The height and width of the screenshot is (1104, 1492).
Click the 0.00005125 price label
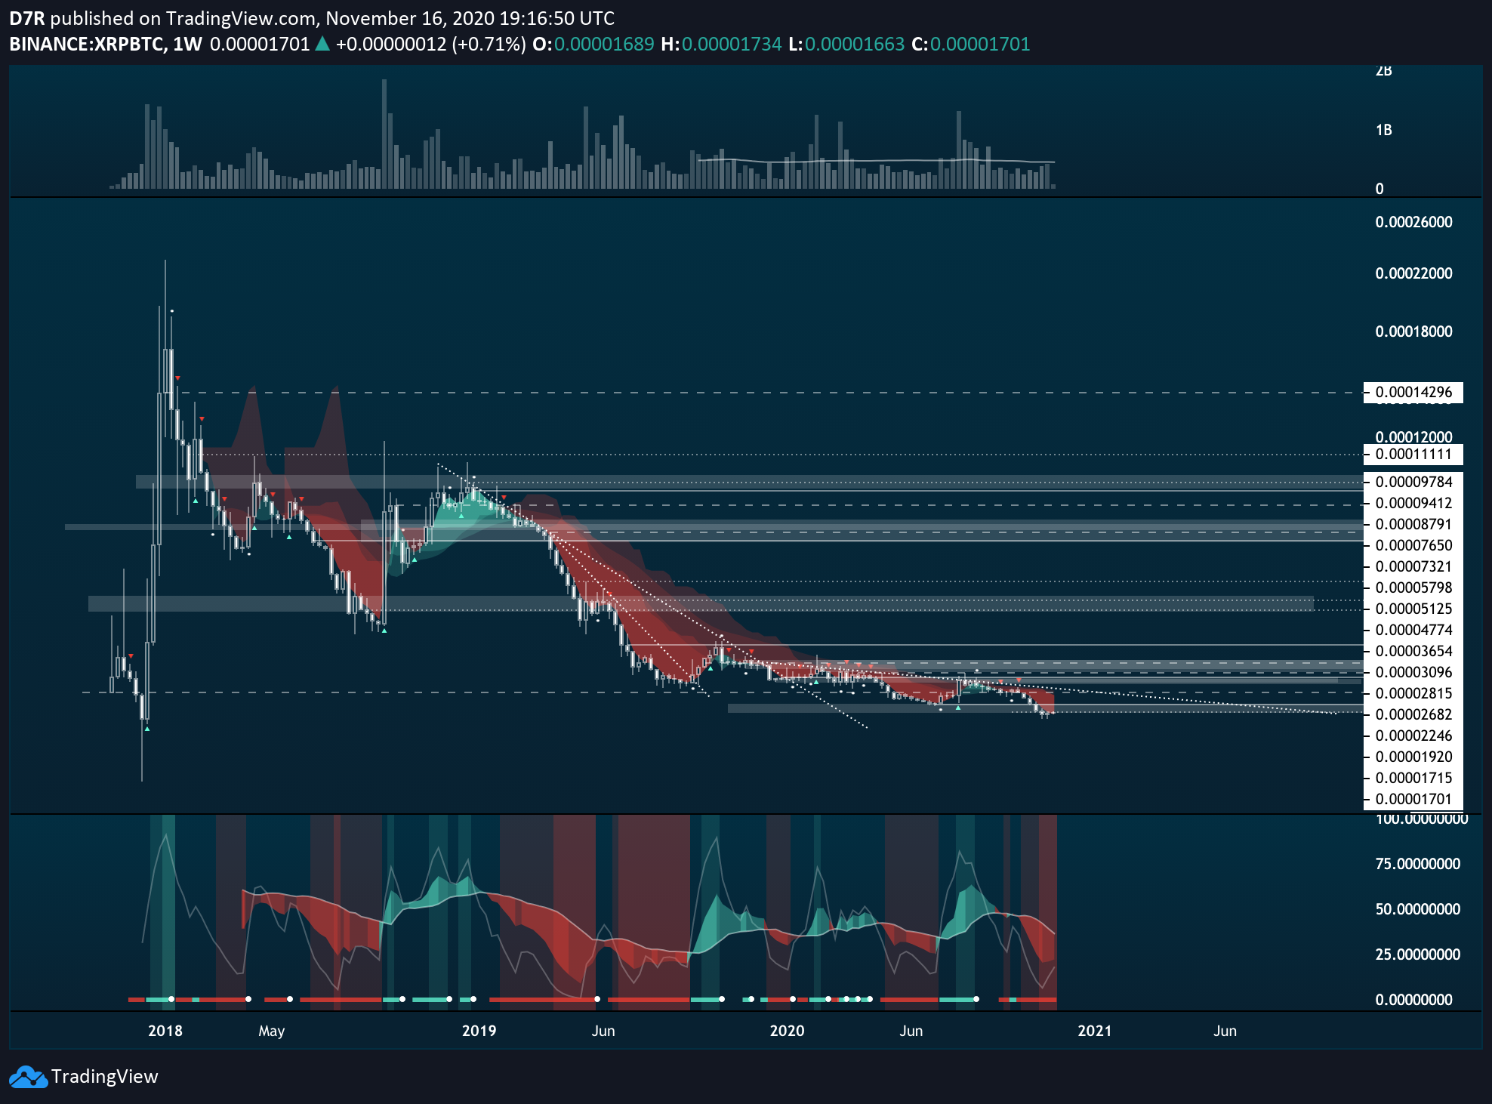tap(1413, 609)
